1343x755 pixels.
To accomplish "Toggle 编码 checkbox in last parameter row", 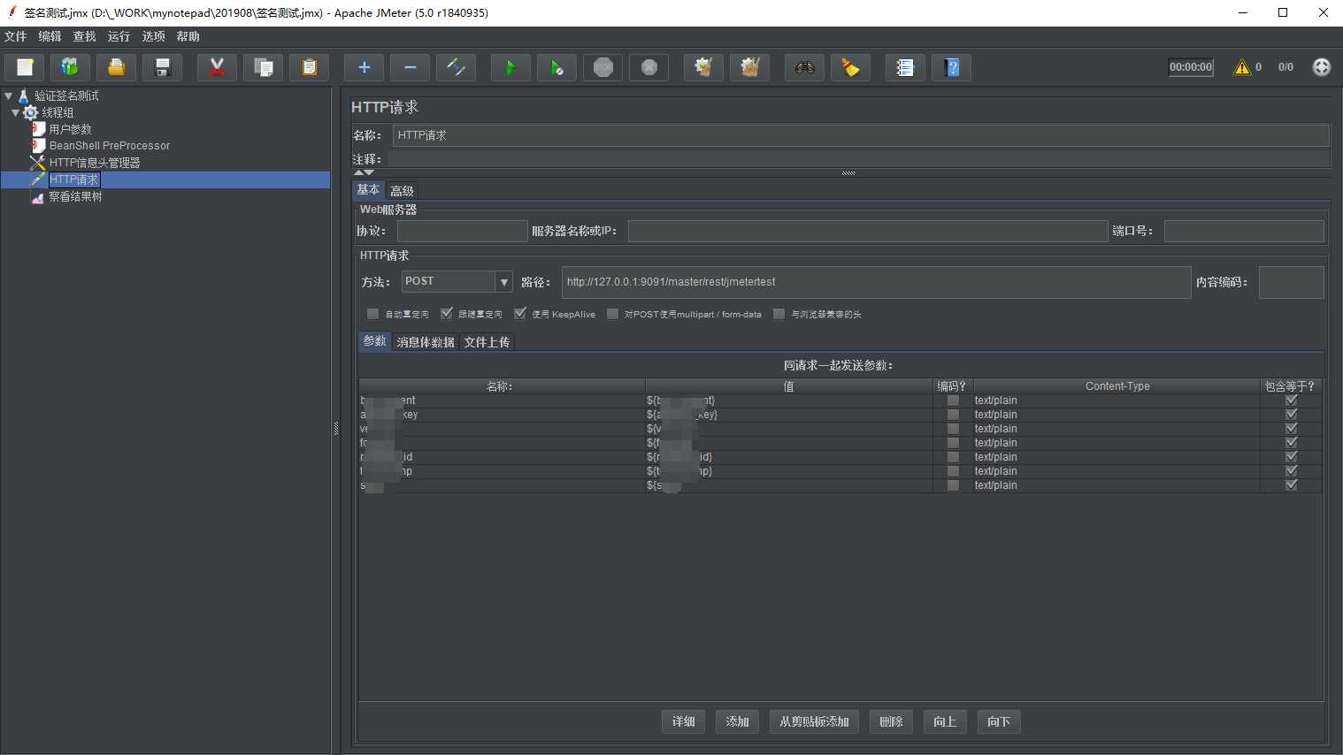I will (953, 485).
